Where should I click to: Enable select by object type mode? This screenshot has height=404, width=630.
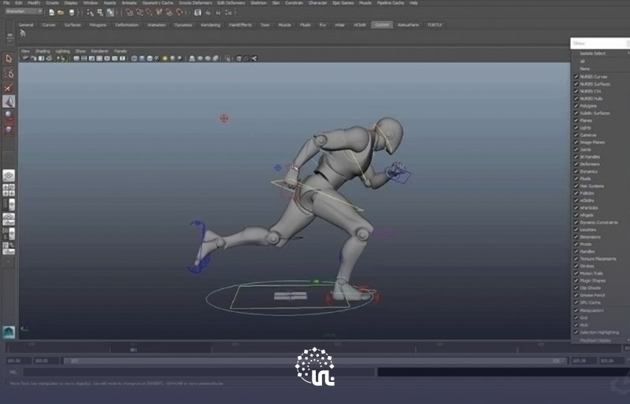[100, 13]
